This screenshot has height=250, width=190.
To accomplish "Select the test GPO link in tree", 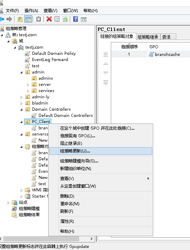I will coord(35,66).
